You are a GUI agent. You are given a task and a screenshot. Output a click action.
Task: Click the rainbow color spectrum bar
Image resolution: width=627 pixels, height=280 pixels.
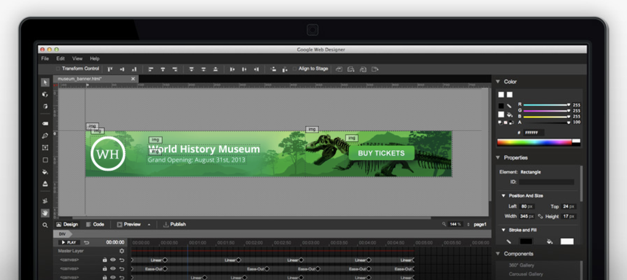tap(534, 142)
